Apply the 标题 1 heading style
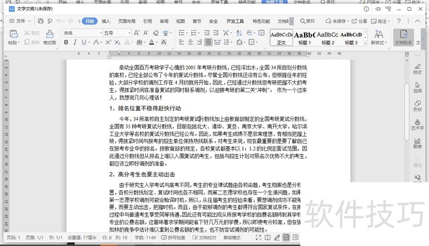 click(305, 38)
